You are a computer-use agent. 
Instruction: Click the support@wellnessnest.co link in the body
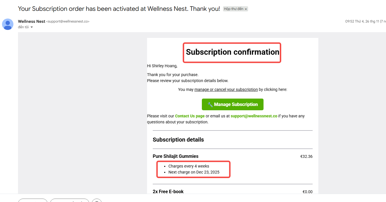pyautogui.click(x=254, y=116)
